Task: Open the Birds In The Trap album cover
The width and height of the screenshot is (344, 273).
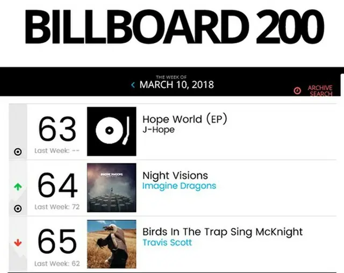Action: click(112, 244)
